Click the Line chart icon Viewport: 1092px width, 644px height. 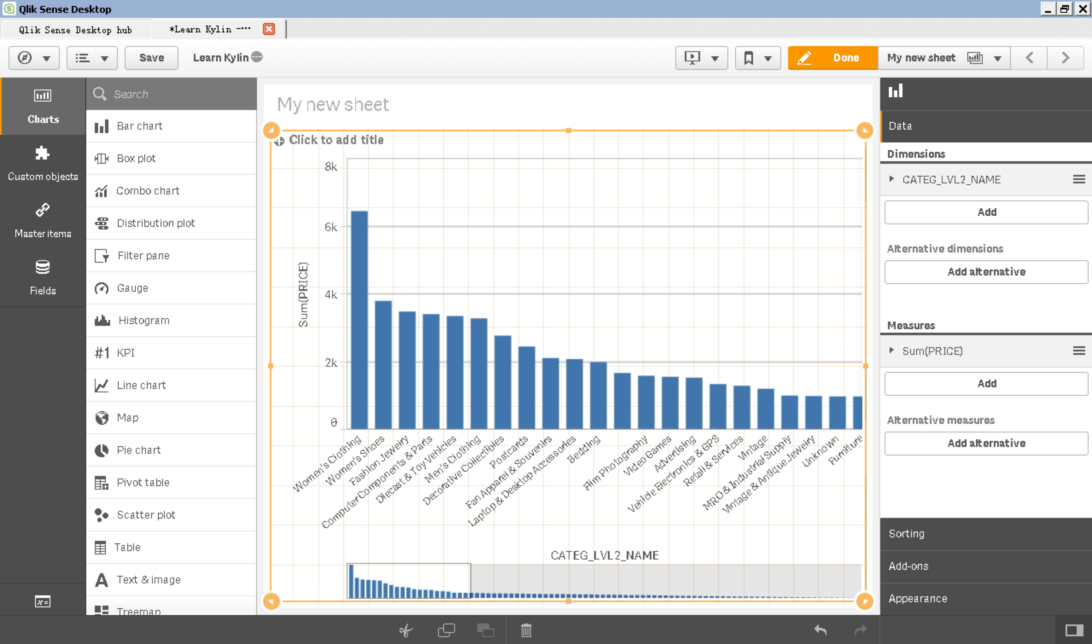tap(102, 384)
